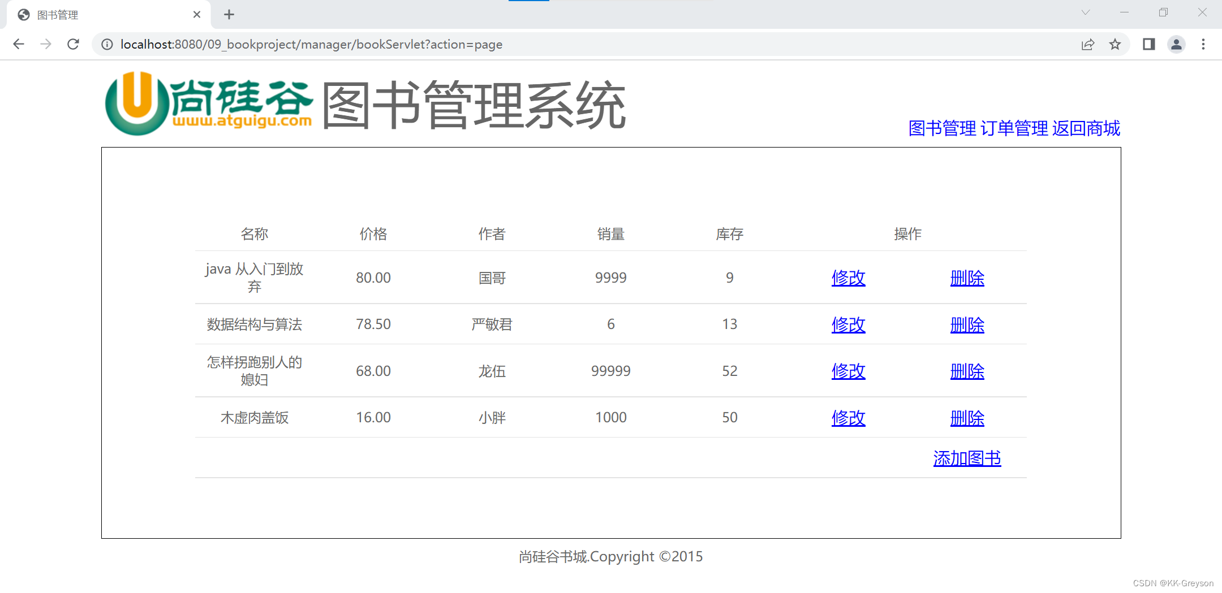Click book name 怎样拐跑别人的媳妇
Viewport: 1222px width, 593px height.
255,371
